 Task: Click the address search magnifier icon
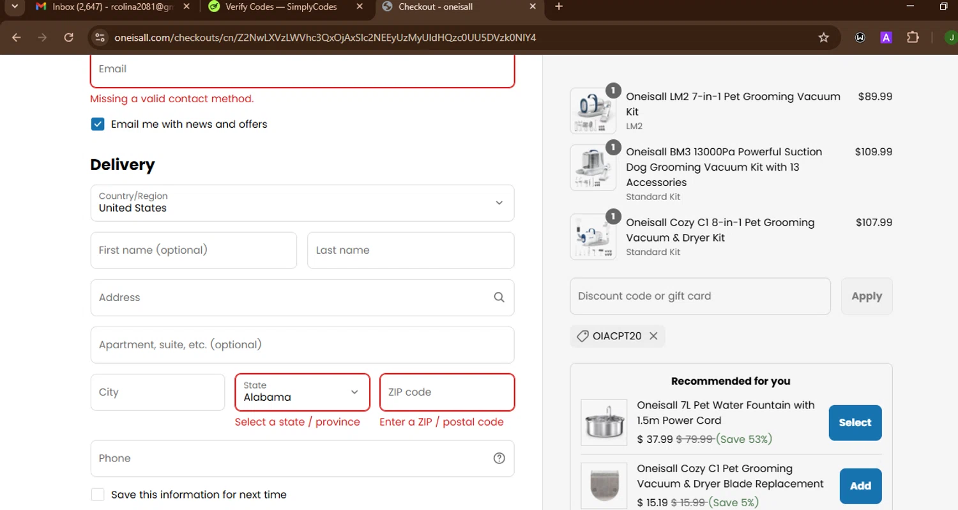point(499,297)
